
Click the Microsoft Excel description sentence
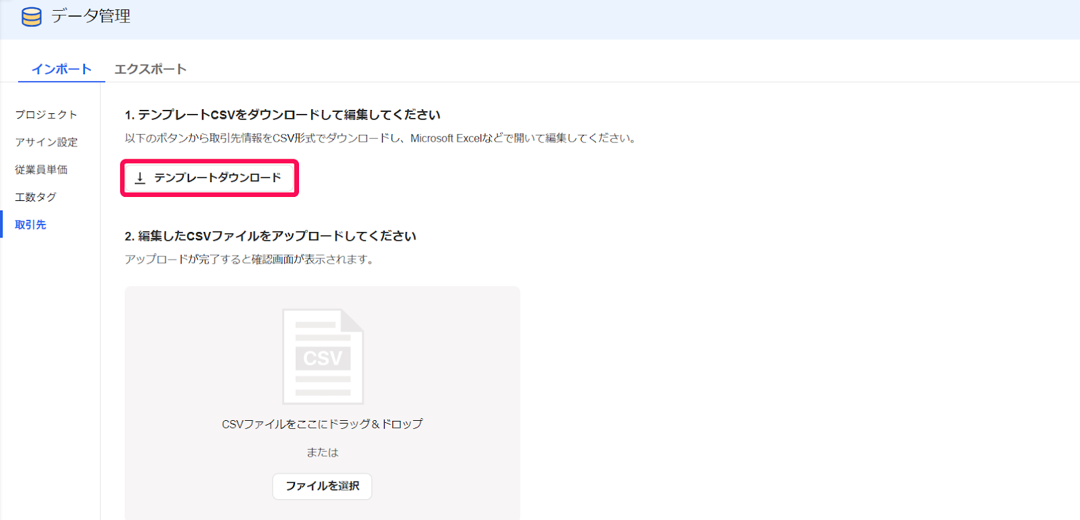pyautogui.click(x=381, y=138)
